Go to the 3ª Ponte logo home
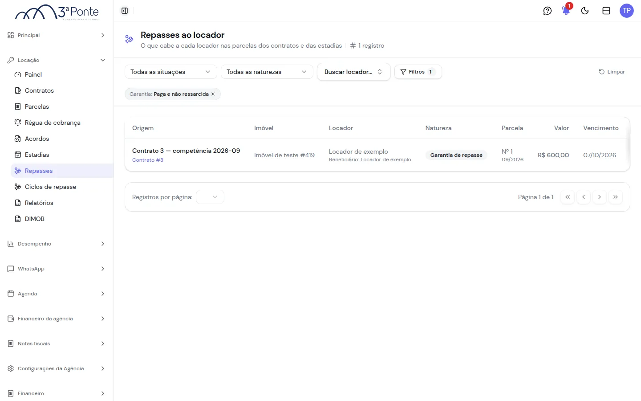 click(57, 12)
